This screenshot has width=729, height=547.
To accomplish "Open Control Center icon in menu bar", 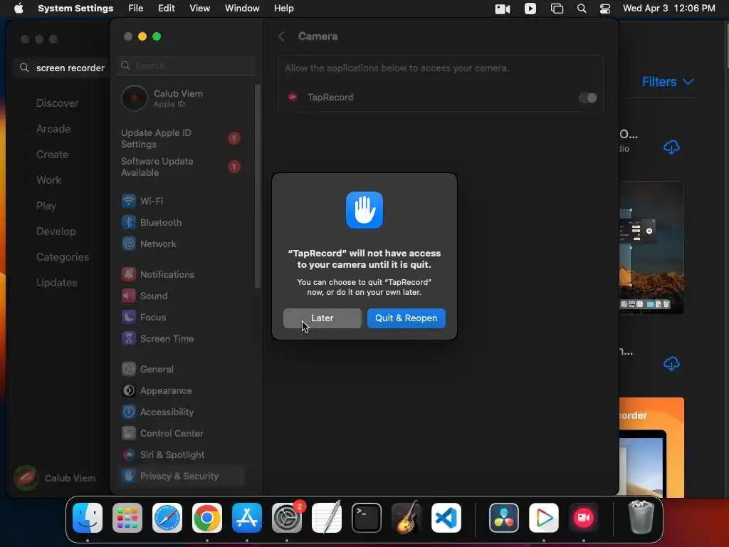I will [x=605, y=9].
